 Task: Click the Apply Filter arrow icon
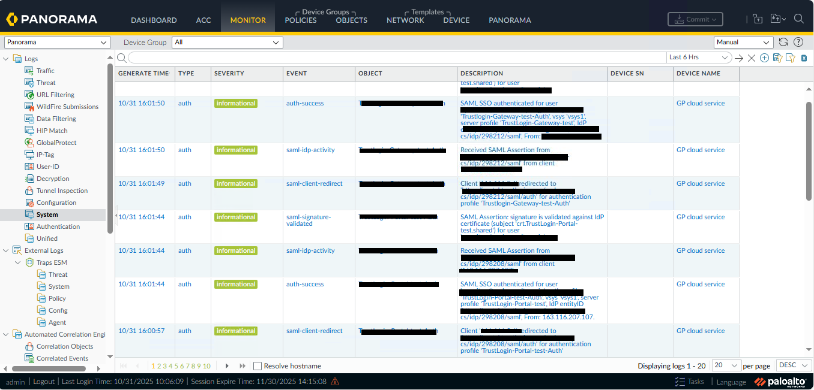pos(739,58)
